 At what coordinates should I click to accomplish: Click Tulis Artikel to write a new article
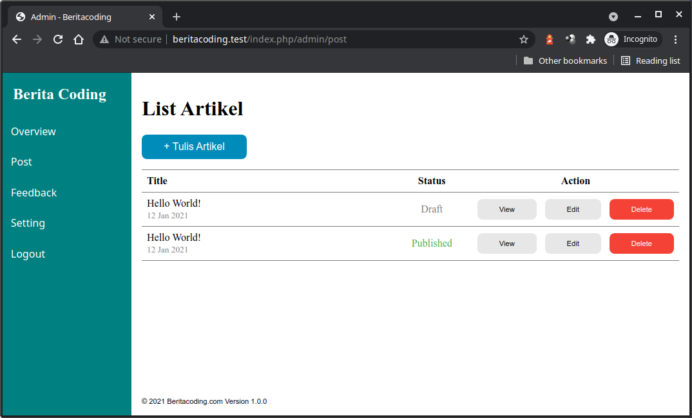tap(194, 147)
